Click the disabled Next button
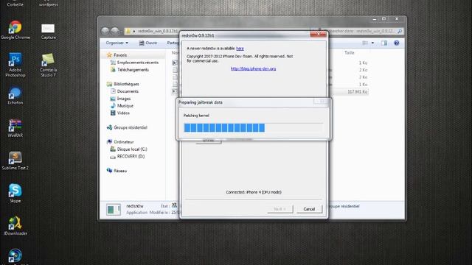 click(280, 209)
